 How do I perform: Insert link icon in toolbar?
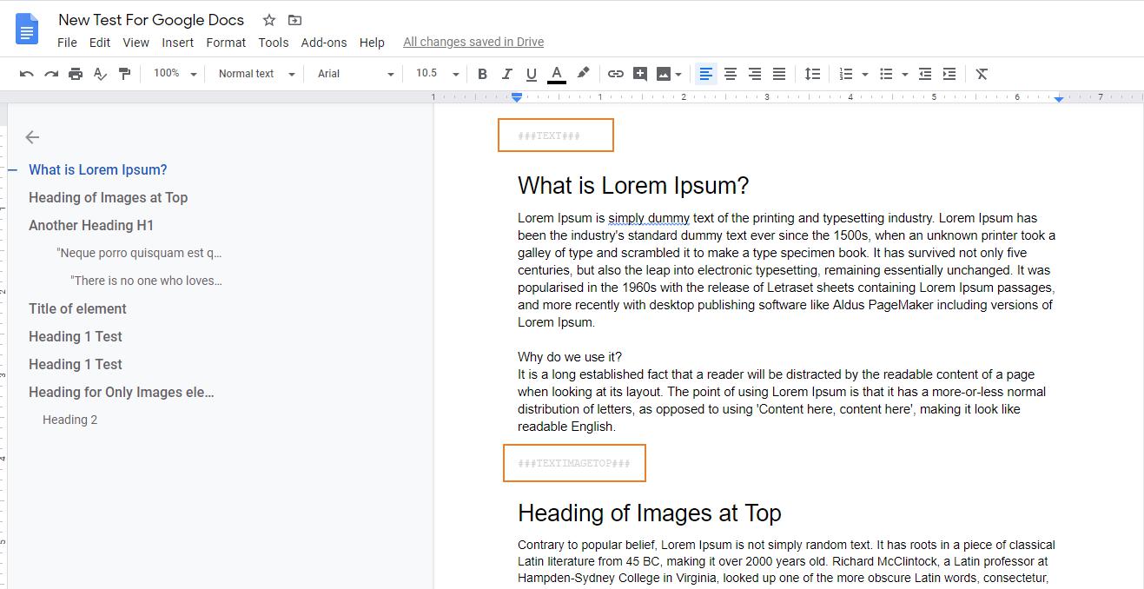pyautogui.click(x=616, y=74)
